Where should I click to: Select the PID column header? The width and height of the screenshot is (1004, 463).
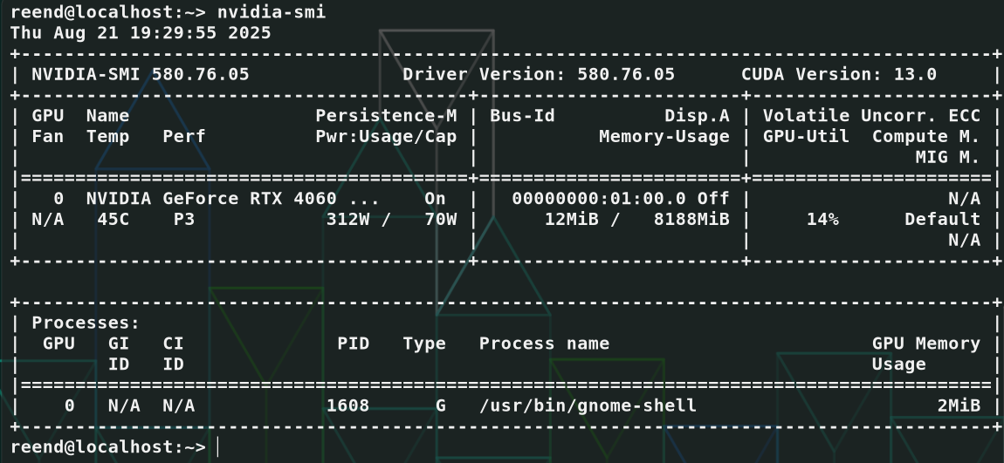[x=354, y=344]
